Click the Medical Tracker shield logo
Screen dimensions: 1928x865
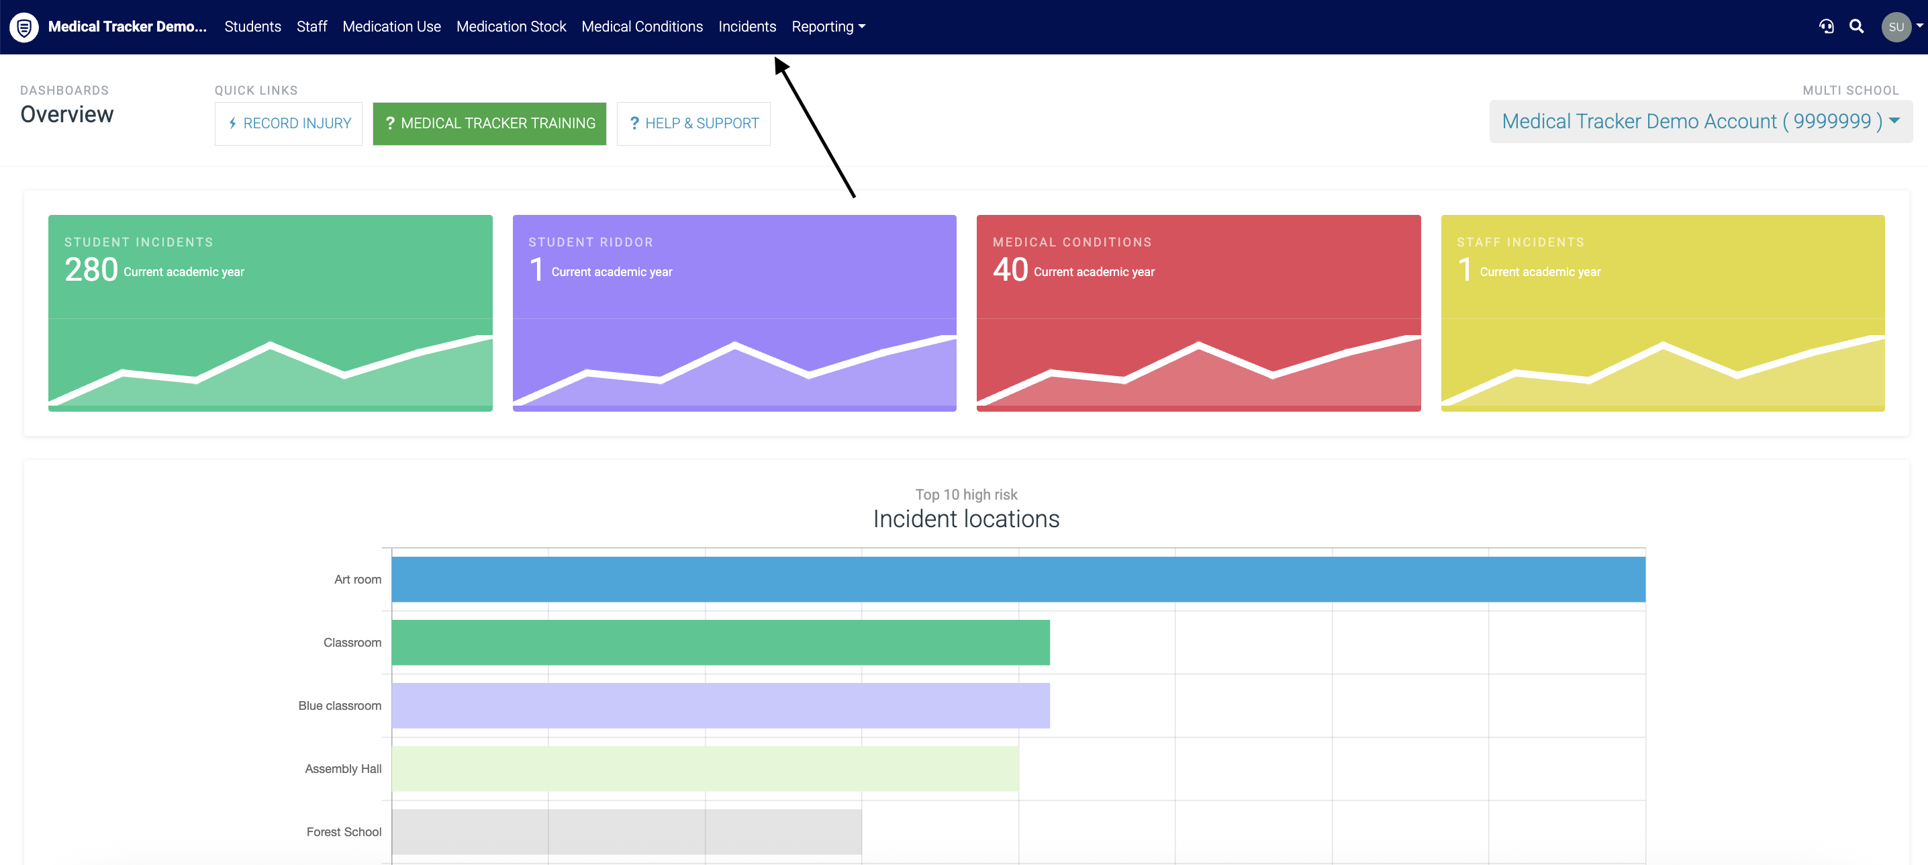click(24, 27)
